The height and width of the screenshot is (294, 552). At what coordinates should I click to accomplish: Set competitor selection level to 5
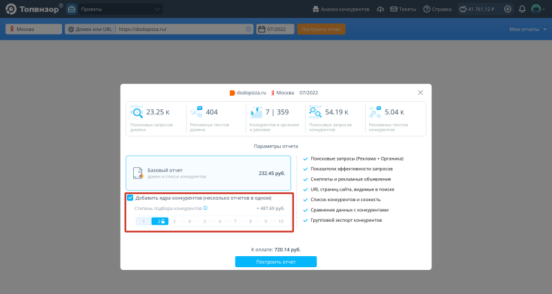[x=205, y=221]
